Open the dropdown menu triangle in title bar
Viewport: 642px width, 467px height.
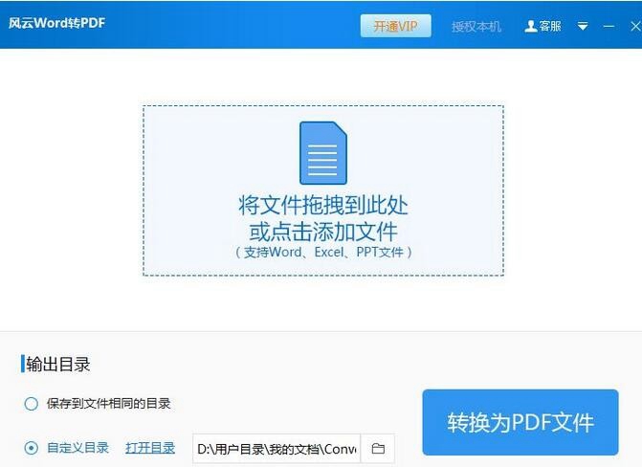click(583, 27)
